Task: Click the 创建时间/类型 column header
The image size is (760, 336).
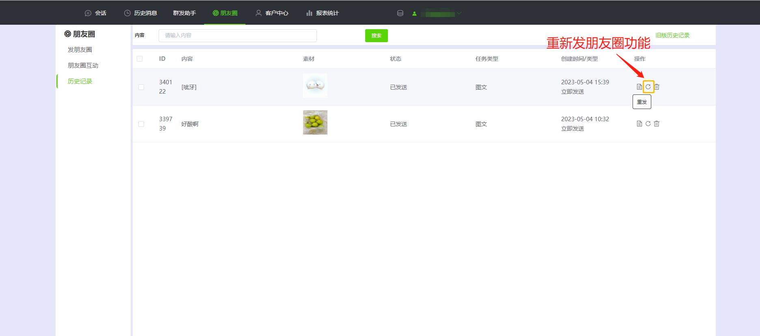Action: [579, 59]
